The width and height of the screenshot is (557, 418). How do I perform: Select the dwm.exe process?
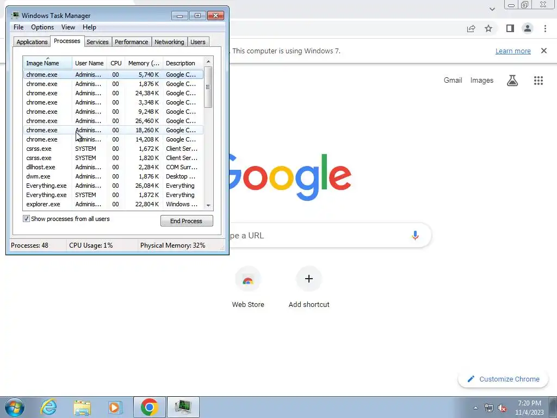(114, 176)
